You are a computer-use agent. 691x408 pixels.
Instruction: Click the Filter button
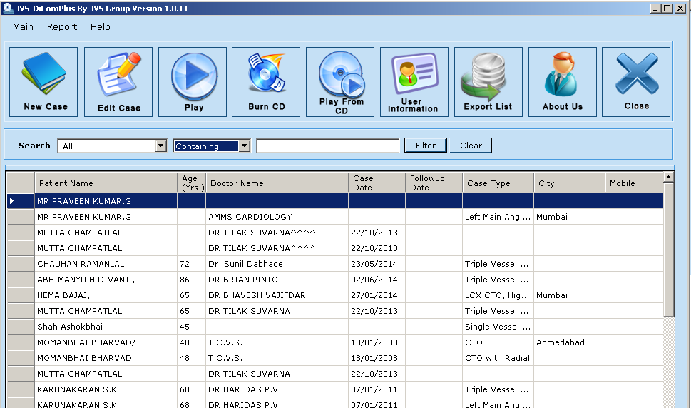pos(425,146)
